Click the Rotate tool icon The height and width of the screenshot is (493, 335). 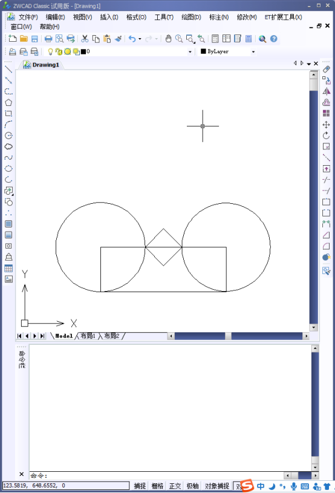point(326,135)
